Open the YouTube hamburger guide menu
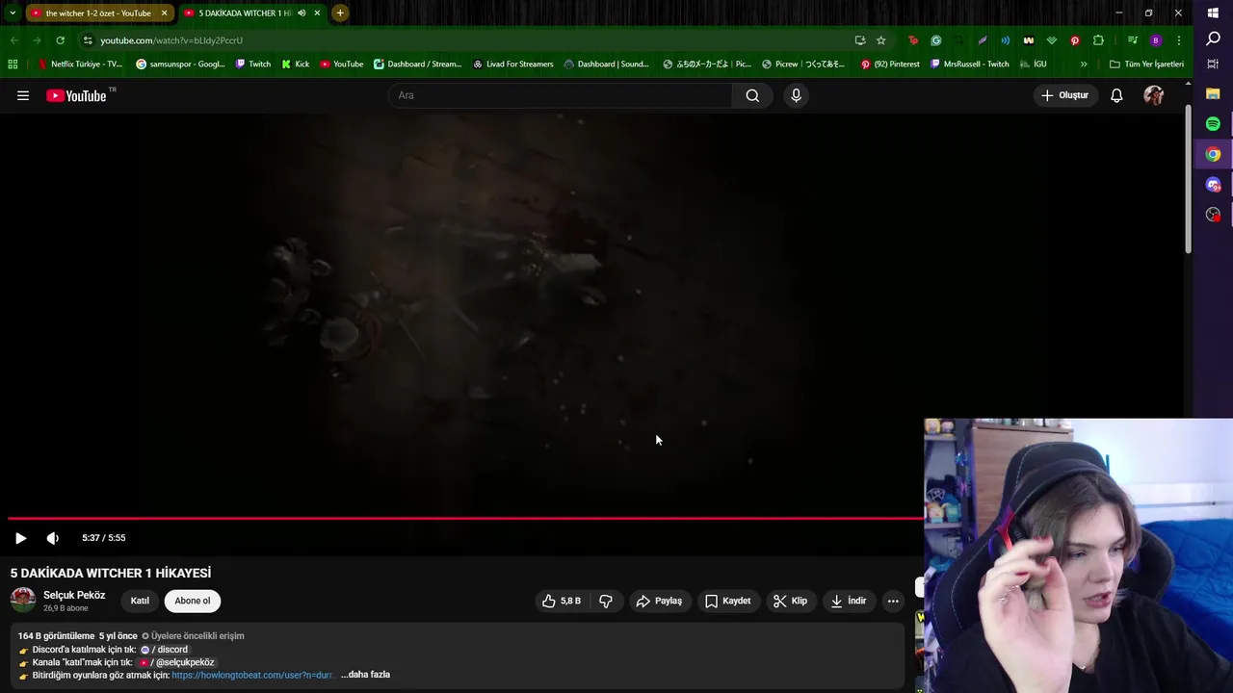The width and height of the screenshot is (1233, 693). pos(23,95)
